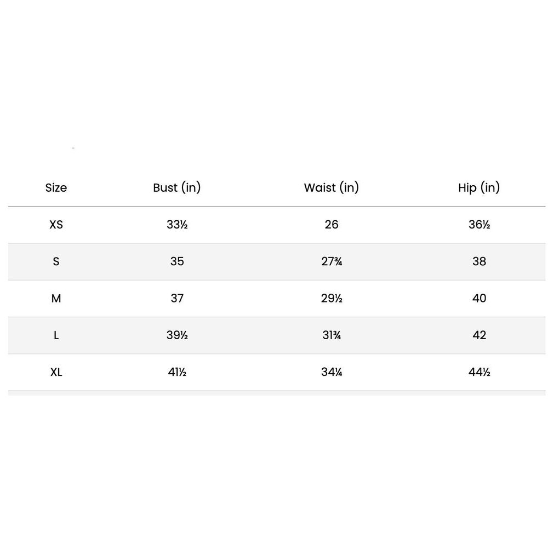Click the XS hip value 36½
The height and width of the screenshot is (548, 548).
479,224
